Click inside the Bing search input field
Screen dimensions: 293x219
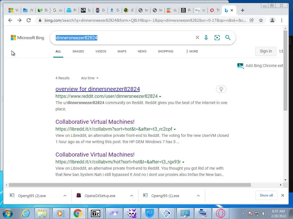123,38
